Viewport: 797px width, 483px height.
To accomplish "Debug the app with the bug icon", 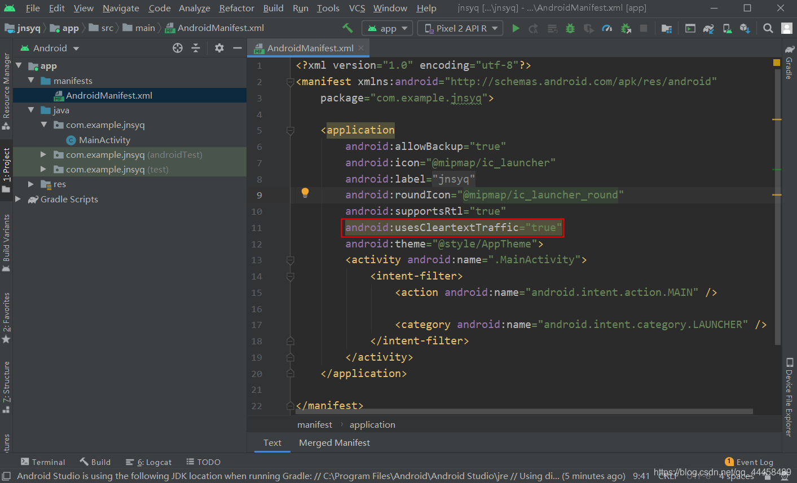I will [x=570, y=28].
